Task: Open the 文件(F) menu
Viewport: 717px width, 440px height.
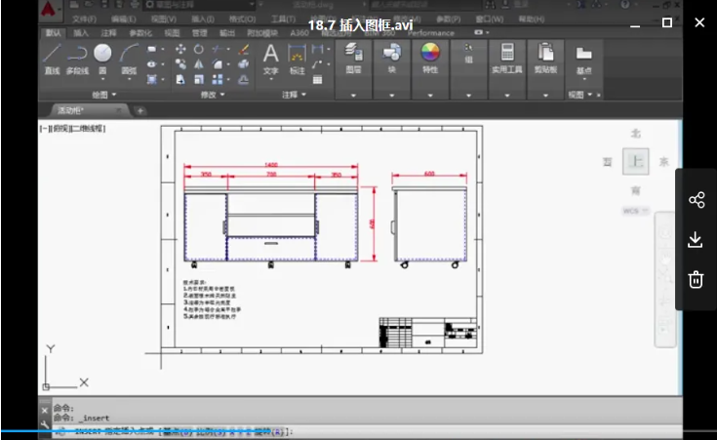Action: tap(84, 20)
